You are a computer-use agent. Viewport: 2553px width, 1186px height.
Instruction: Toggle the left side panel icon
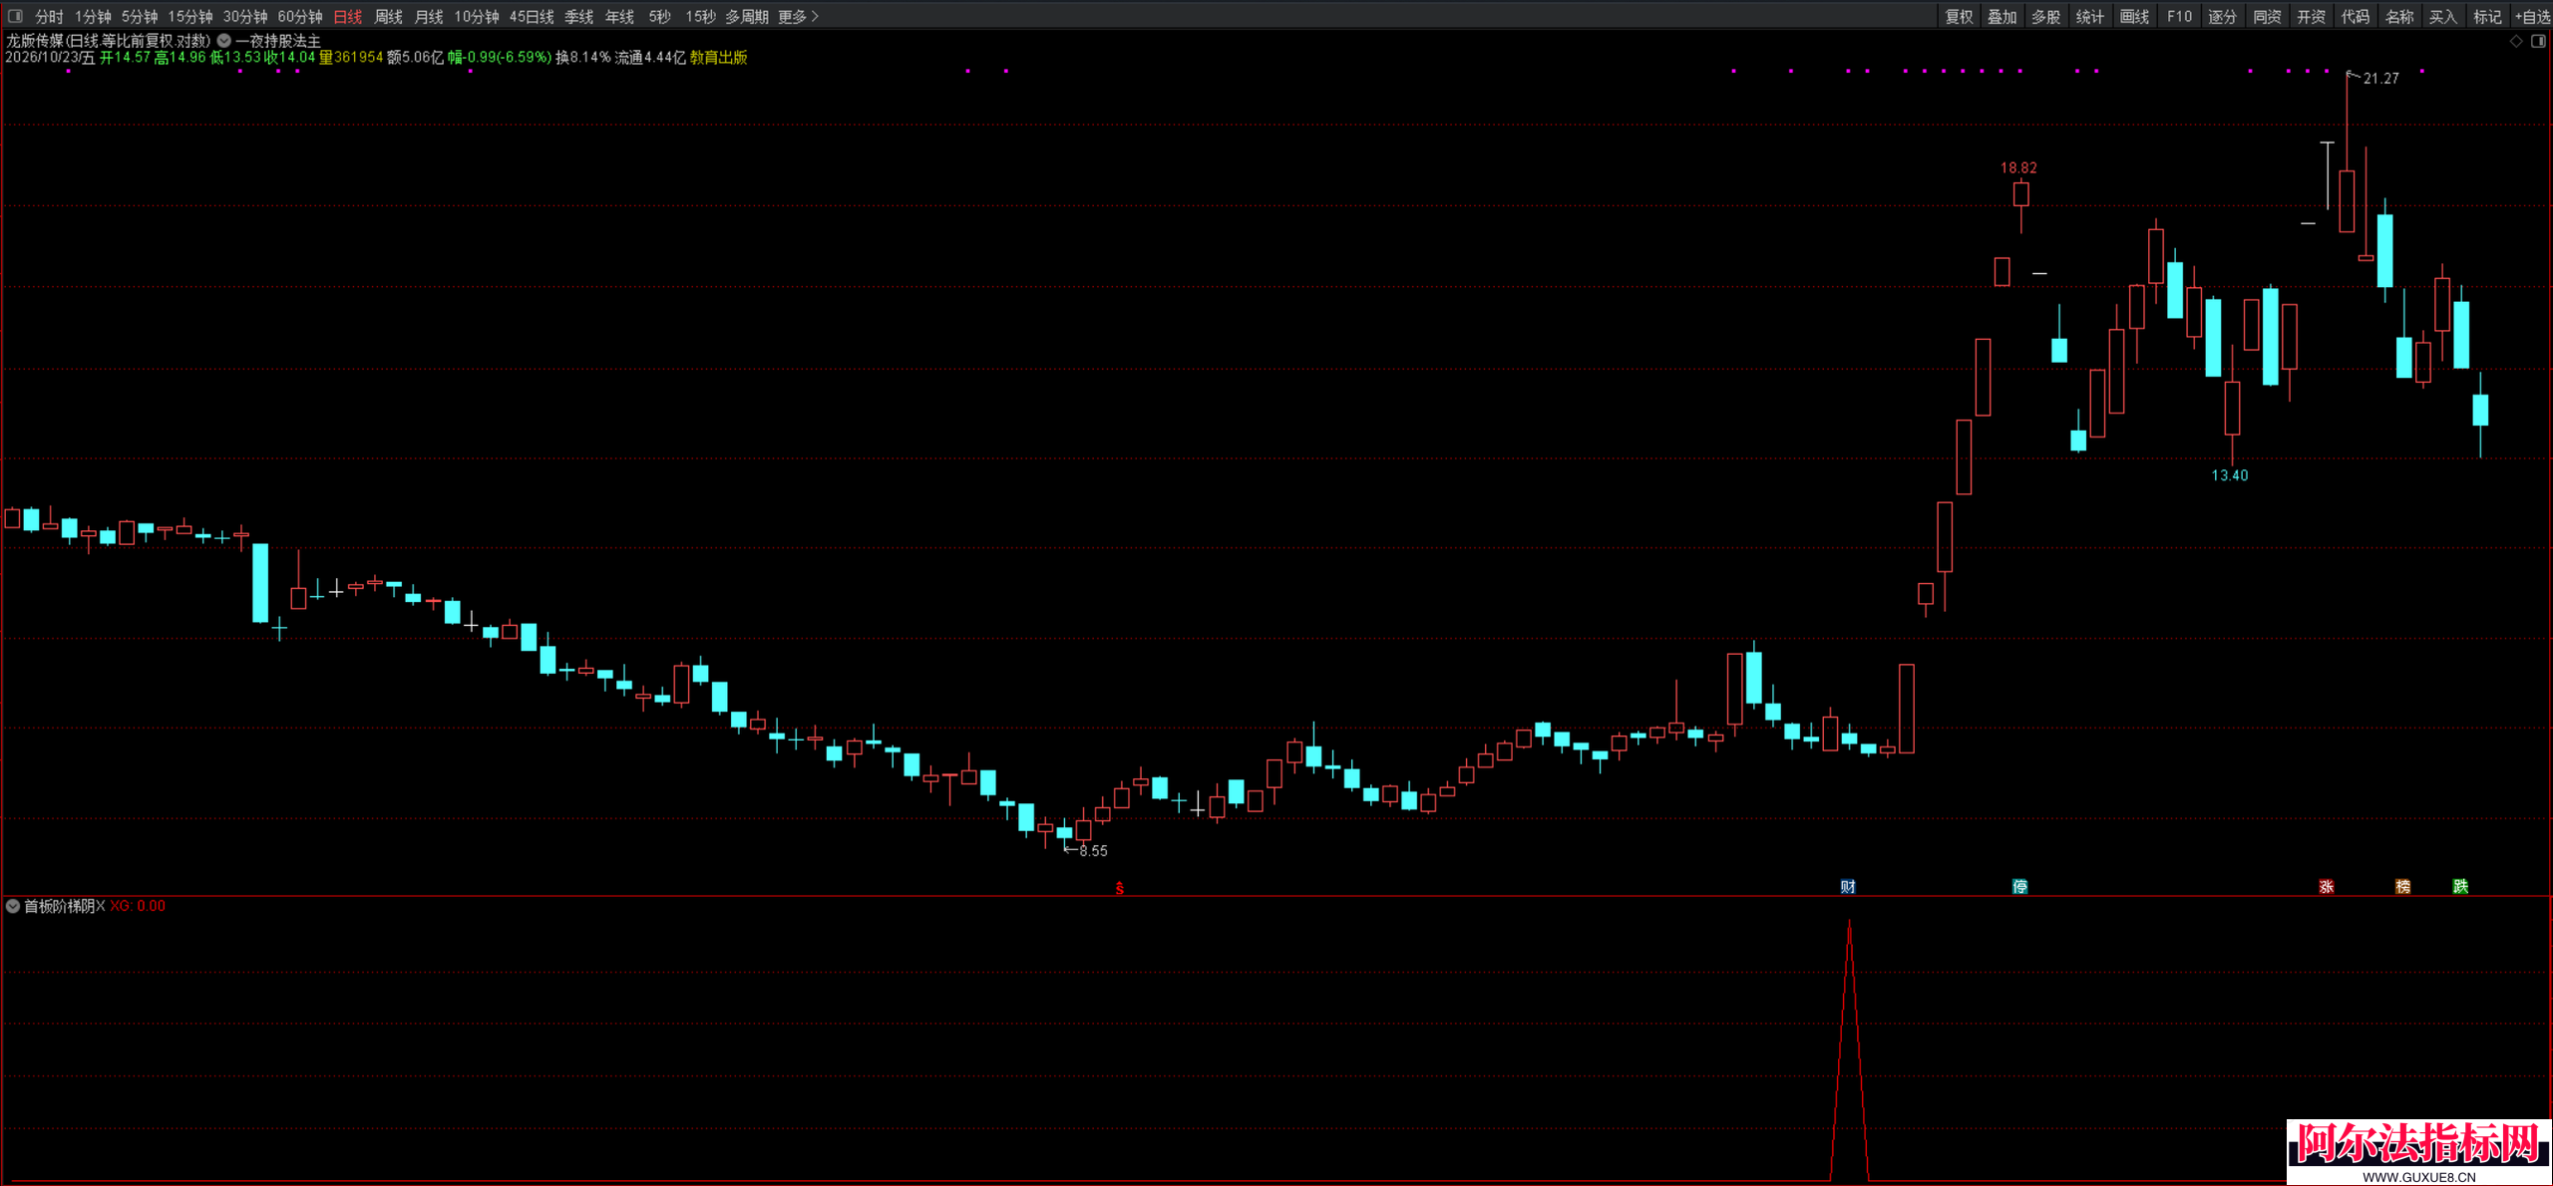click(15, 16)
